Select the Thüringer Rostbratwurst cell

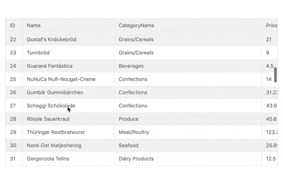tap(55, 132)
